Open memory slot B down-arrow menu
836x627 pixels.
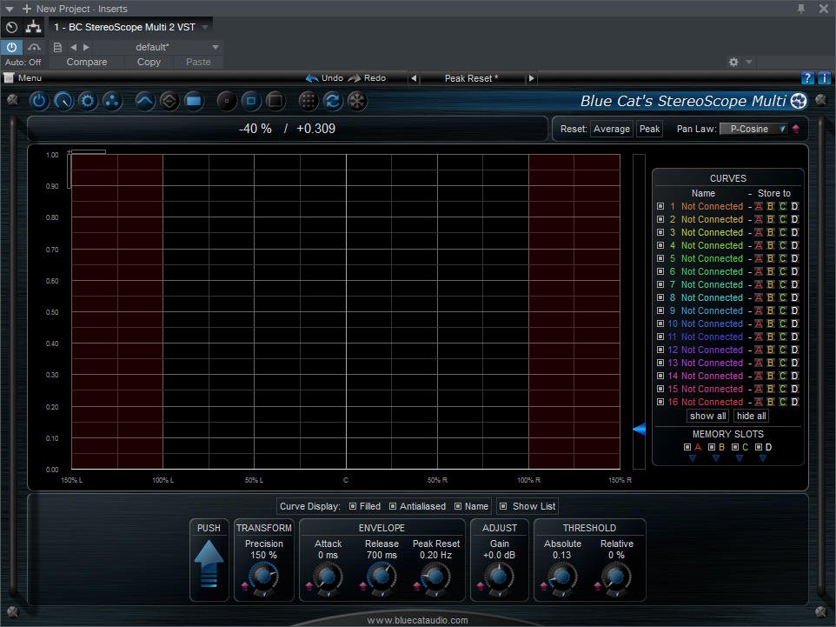tap(716, 457)
